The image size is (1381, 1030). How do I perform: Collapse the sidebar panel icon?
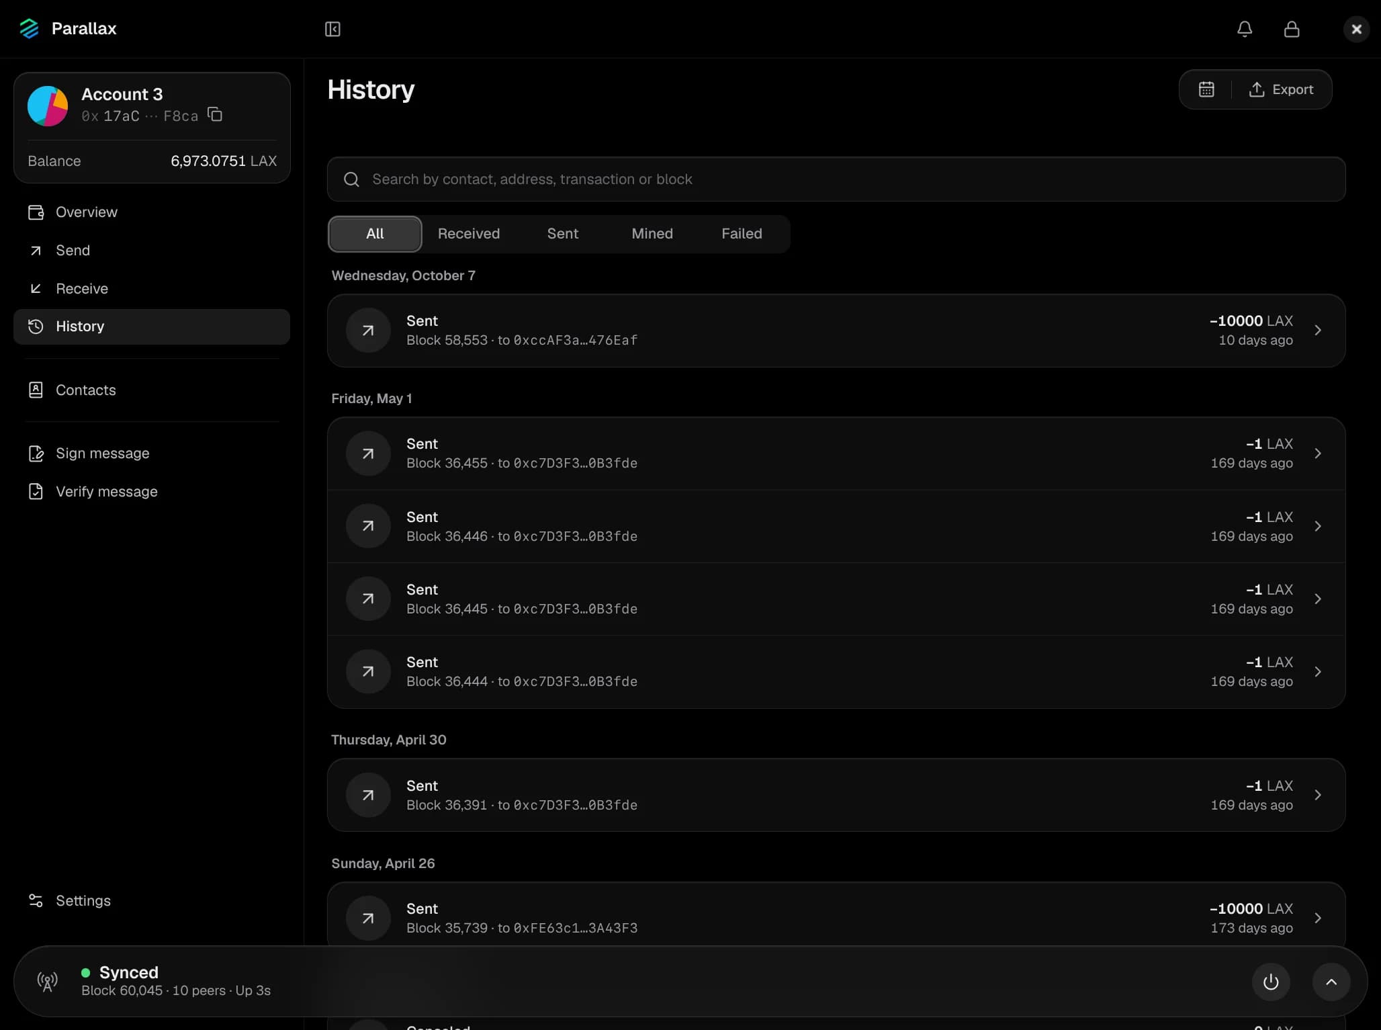click(x=332, y=29)
